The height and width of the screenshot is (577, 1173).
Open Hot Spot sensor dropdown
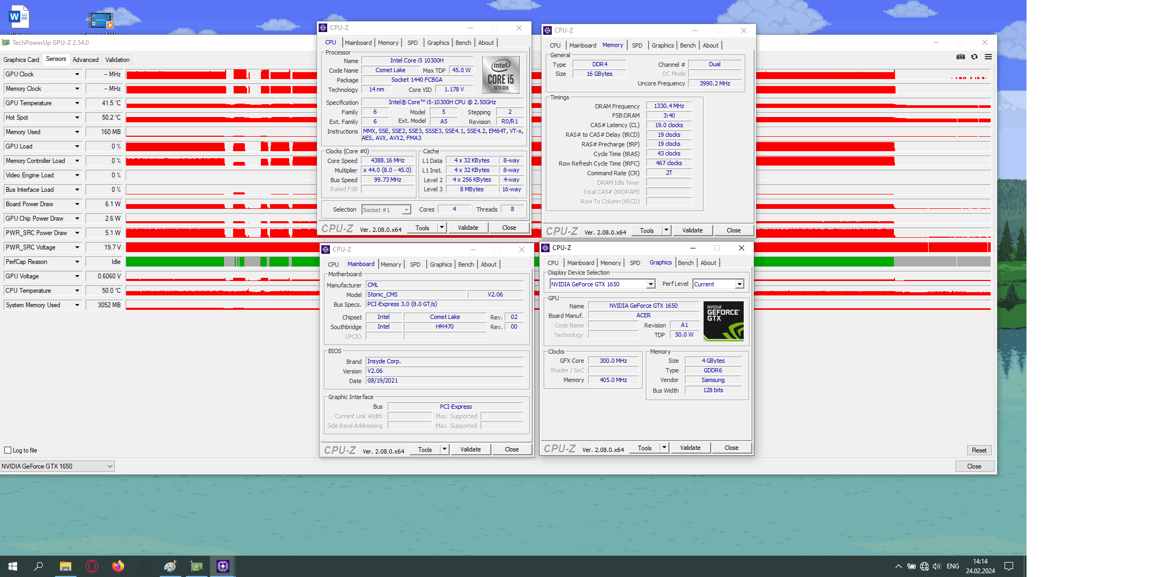pos(77,118)
